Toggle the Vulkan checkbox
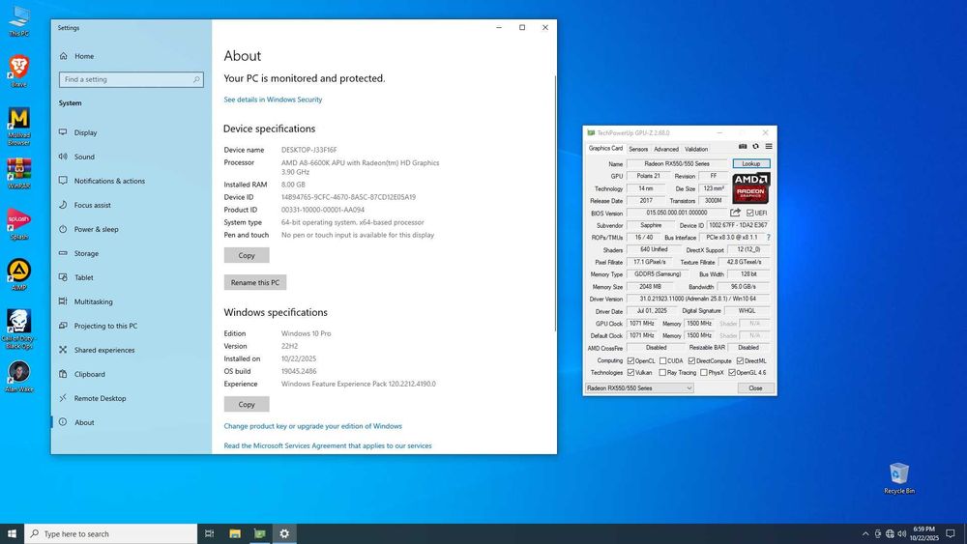The height and width of the screenshot is (544, 967). pos(630,373)
